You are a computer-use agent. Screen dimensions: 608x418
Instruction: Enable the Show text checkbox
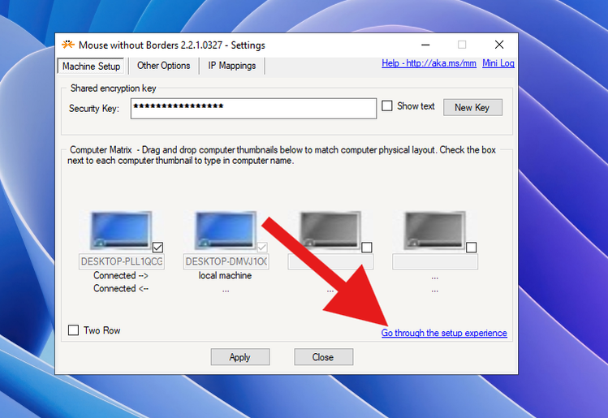(387, 106)
